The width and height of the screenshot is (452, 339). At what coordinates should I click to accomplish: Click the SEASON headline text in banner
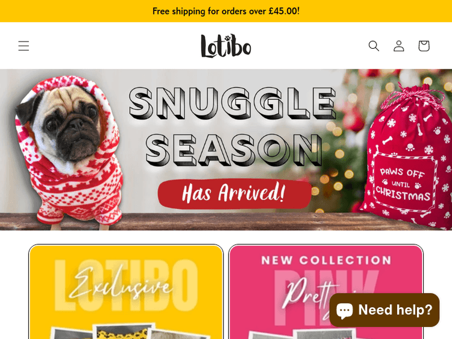pos(234,150)
